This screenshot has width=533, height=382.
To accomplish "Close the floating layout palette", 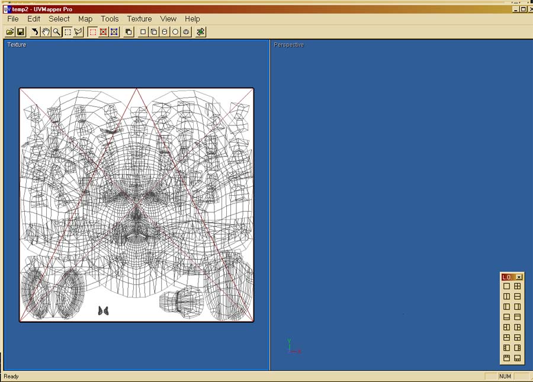I will tap(519, 277).
